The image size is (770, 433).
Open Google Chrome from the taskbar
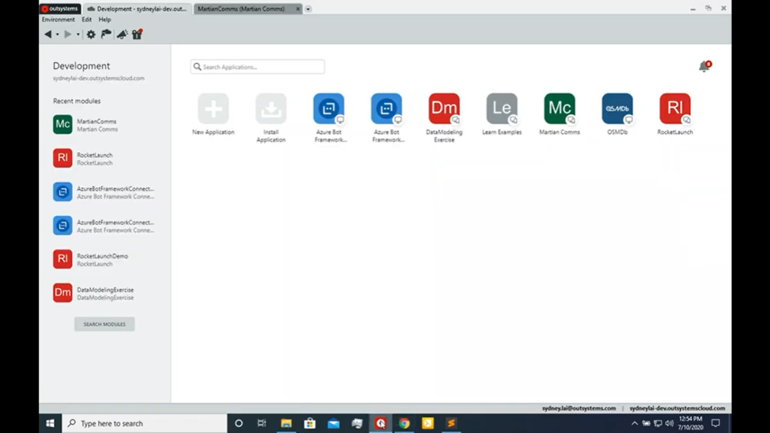point(404,423)
